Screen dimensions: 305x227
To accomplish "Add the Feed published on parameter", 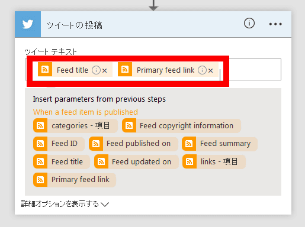I will point(133,144).
